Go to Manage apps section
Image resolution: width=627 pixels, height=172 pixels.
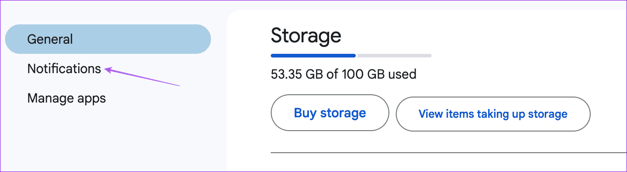pos(67,98)
